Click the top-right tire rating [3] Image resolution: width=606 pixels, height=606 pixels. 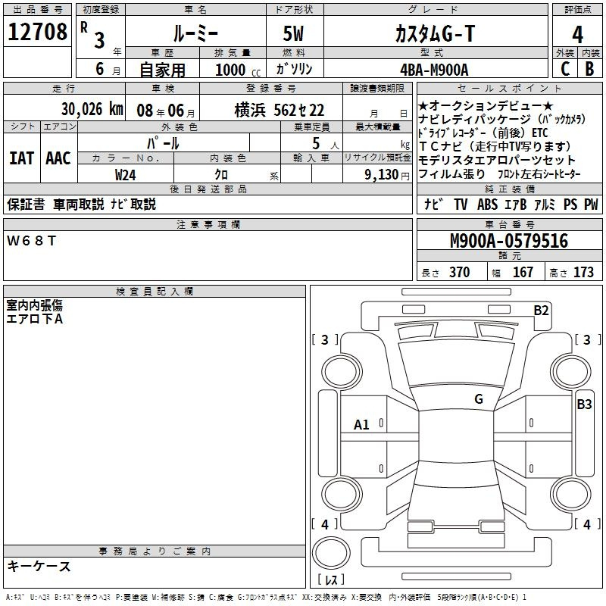[x=583, y=339]
